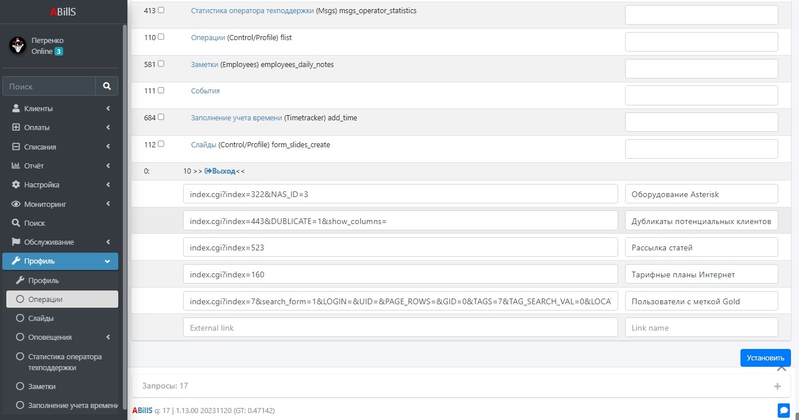Open the Операции item in sidebar
Viewport: 799px width, 420px height.
click(x=45, y=299)
